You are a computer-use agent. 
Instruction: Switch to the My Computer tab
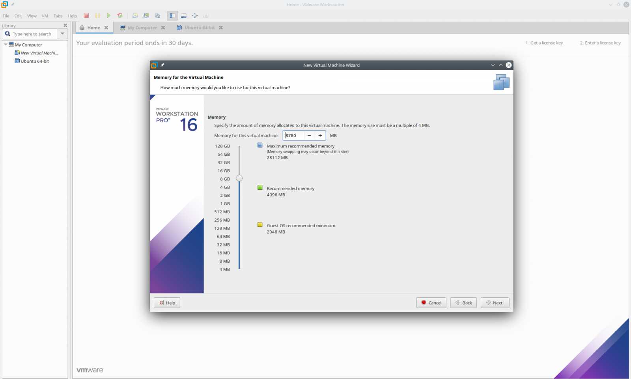142,28
